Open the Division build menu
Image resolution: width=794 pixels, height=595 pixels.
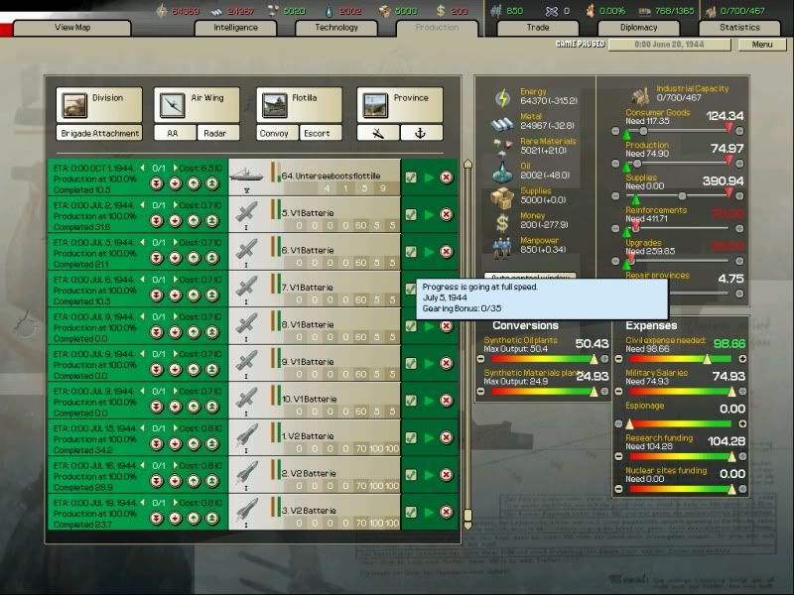point(99,104)
